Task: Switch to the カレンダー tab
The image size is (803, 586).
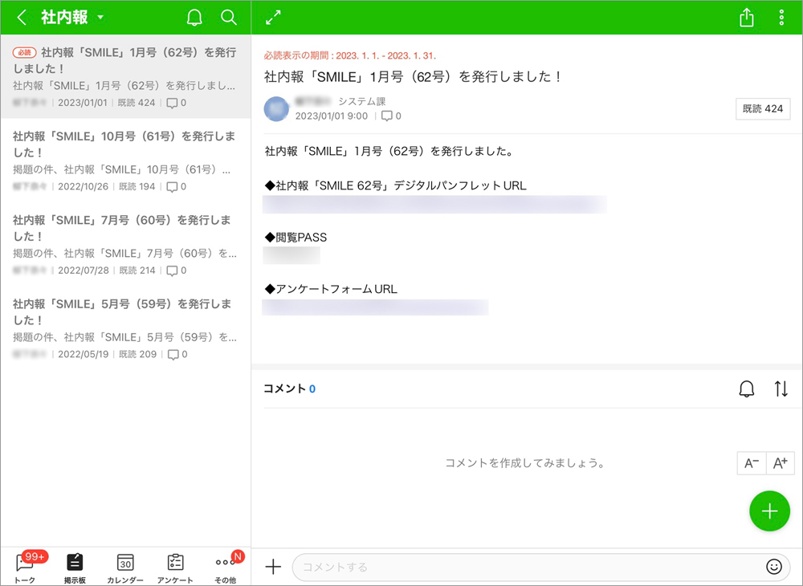Action: point(125,567)
